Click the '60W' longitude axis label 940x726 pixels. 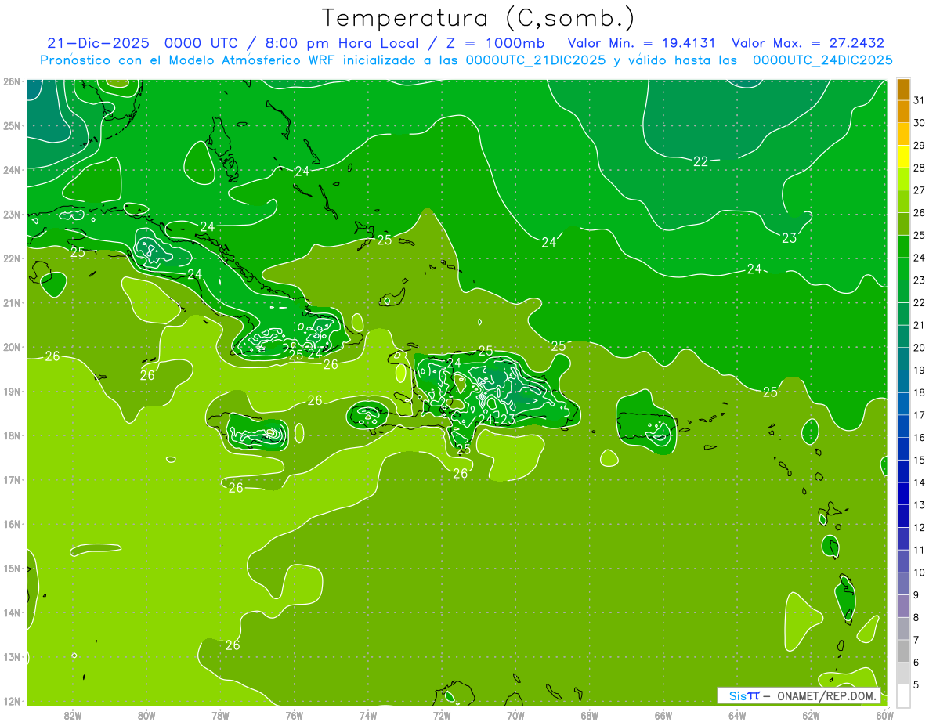[885, 715]
